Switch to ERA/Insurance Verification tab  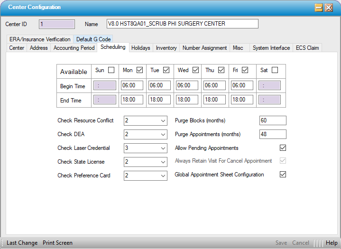coord(40,39)
